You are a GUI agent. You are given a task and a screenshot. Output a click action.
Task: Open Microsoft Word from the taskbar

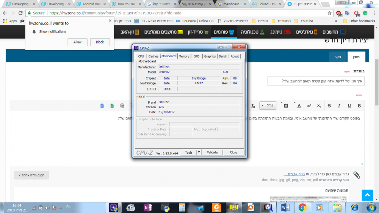pos(285,207)
